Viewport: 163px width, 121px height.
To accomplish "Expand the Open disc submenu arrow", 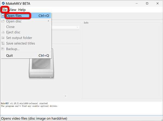I will click(x=48, y=21).
